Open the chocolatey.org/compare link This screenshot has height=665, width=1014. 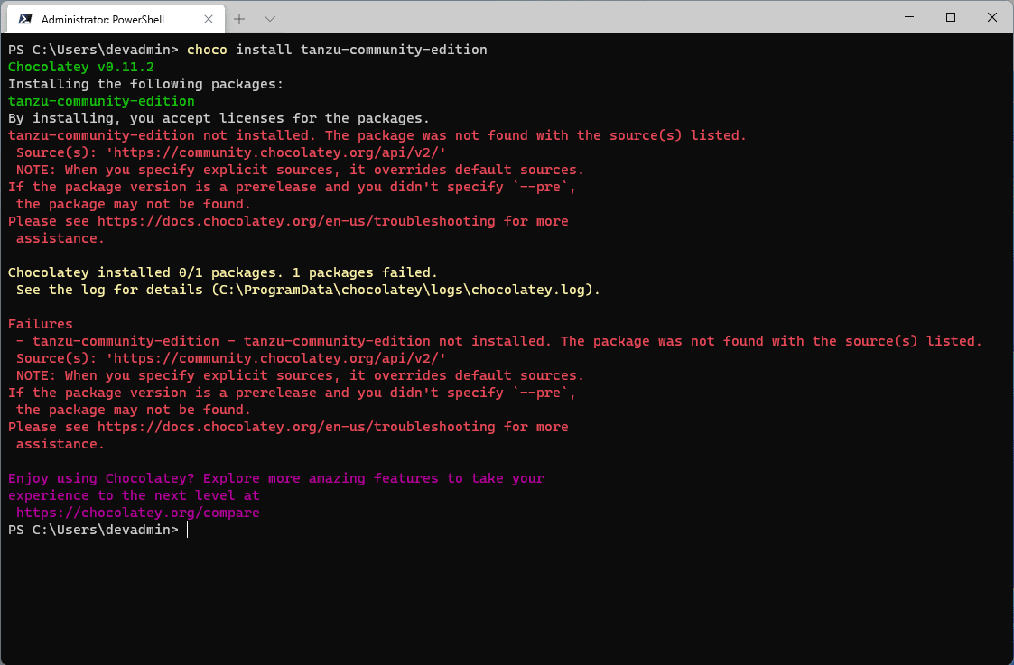tap(137, 513)
